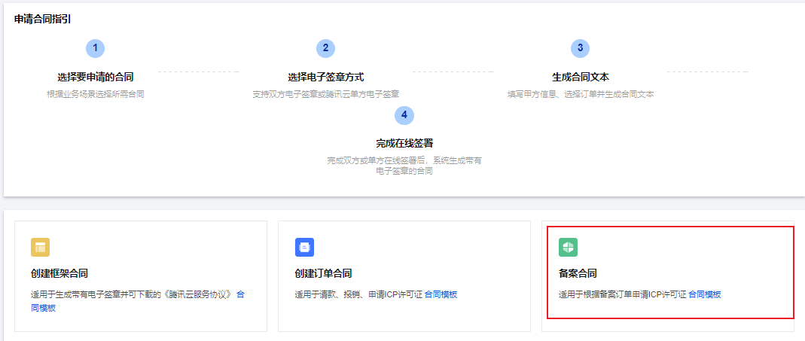Click the 完成在线签署 step title
The image size is (805, 341).
click(404, 143)
